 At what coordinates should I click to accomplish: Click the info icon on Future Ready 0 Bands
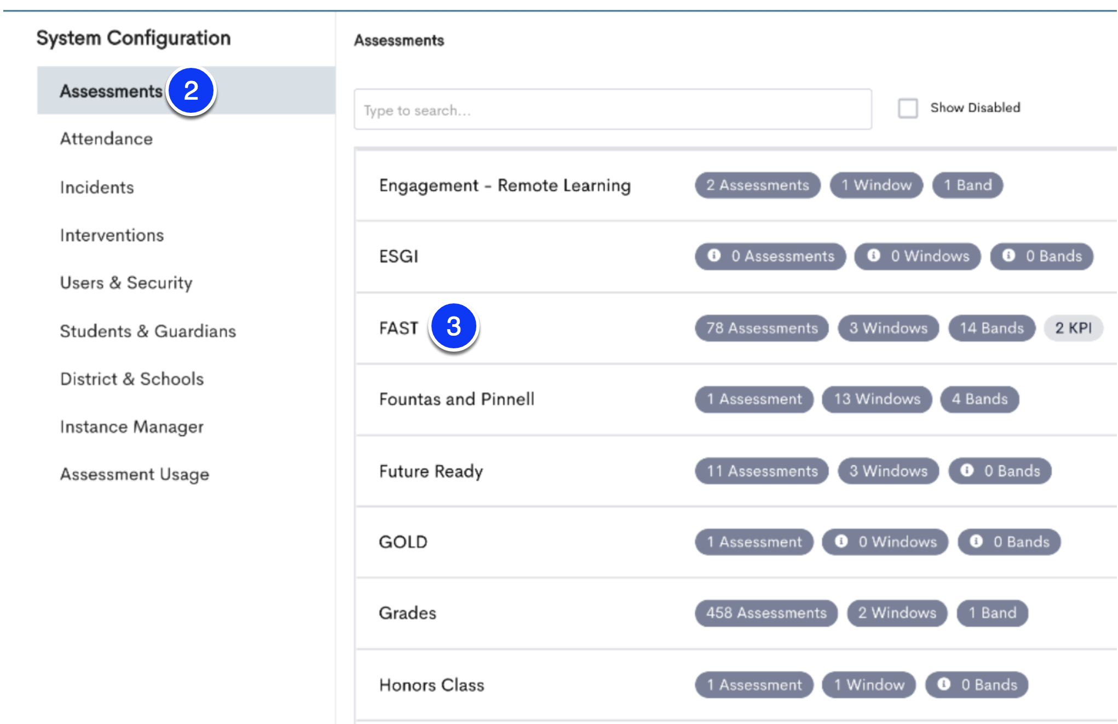967,470
